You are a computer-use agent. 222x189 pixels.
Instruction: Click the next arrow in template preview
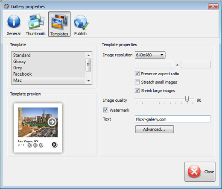click(x=52, y=122)
